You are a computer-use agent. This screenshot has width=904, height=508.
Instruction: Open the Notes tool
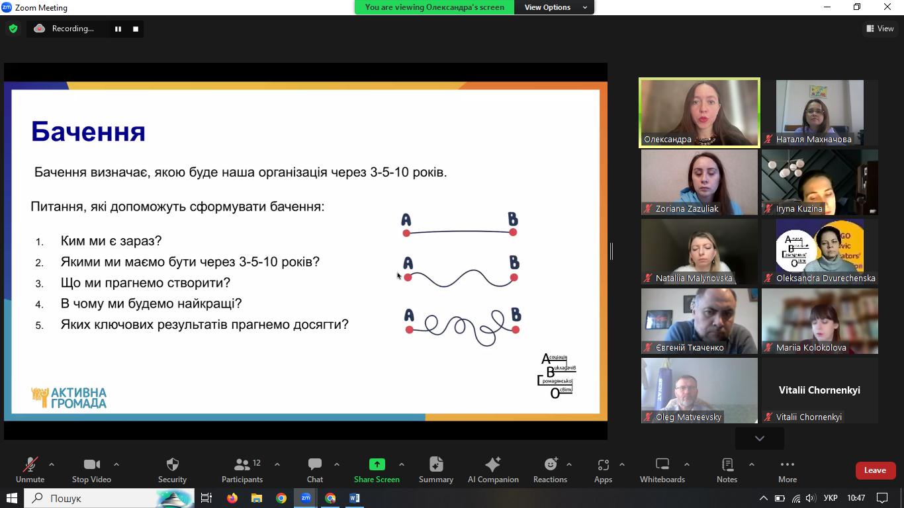coord(727,470)
